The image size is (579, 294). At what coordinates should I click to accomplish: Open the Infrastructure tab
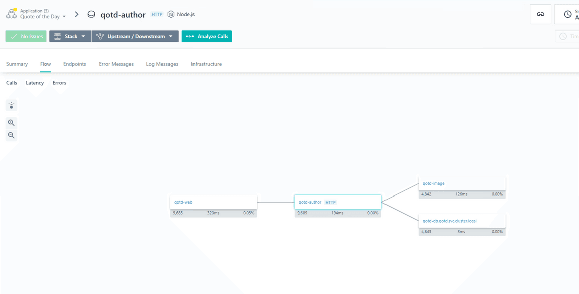[206, 64]
